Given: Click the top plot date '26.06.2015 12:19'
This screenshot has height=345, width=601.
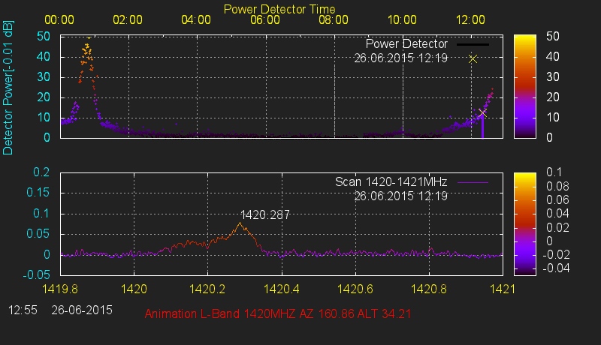Looking at the screenshot, I should [x=400, y=58].
